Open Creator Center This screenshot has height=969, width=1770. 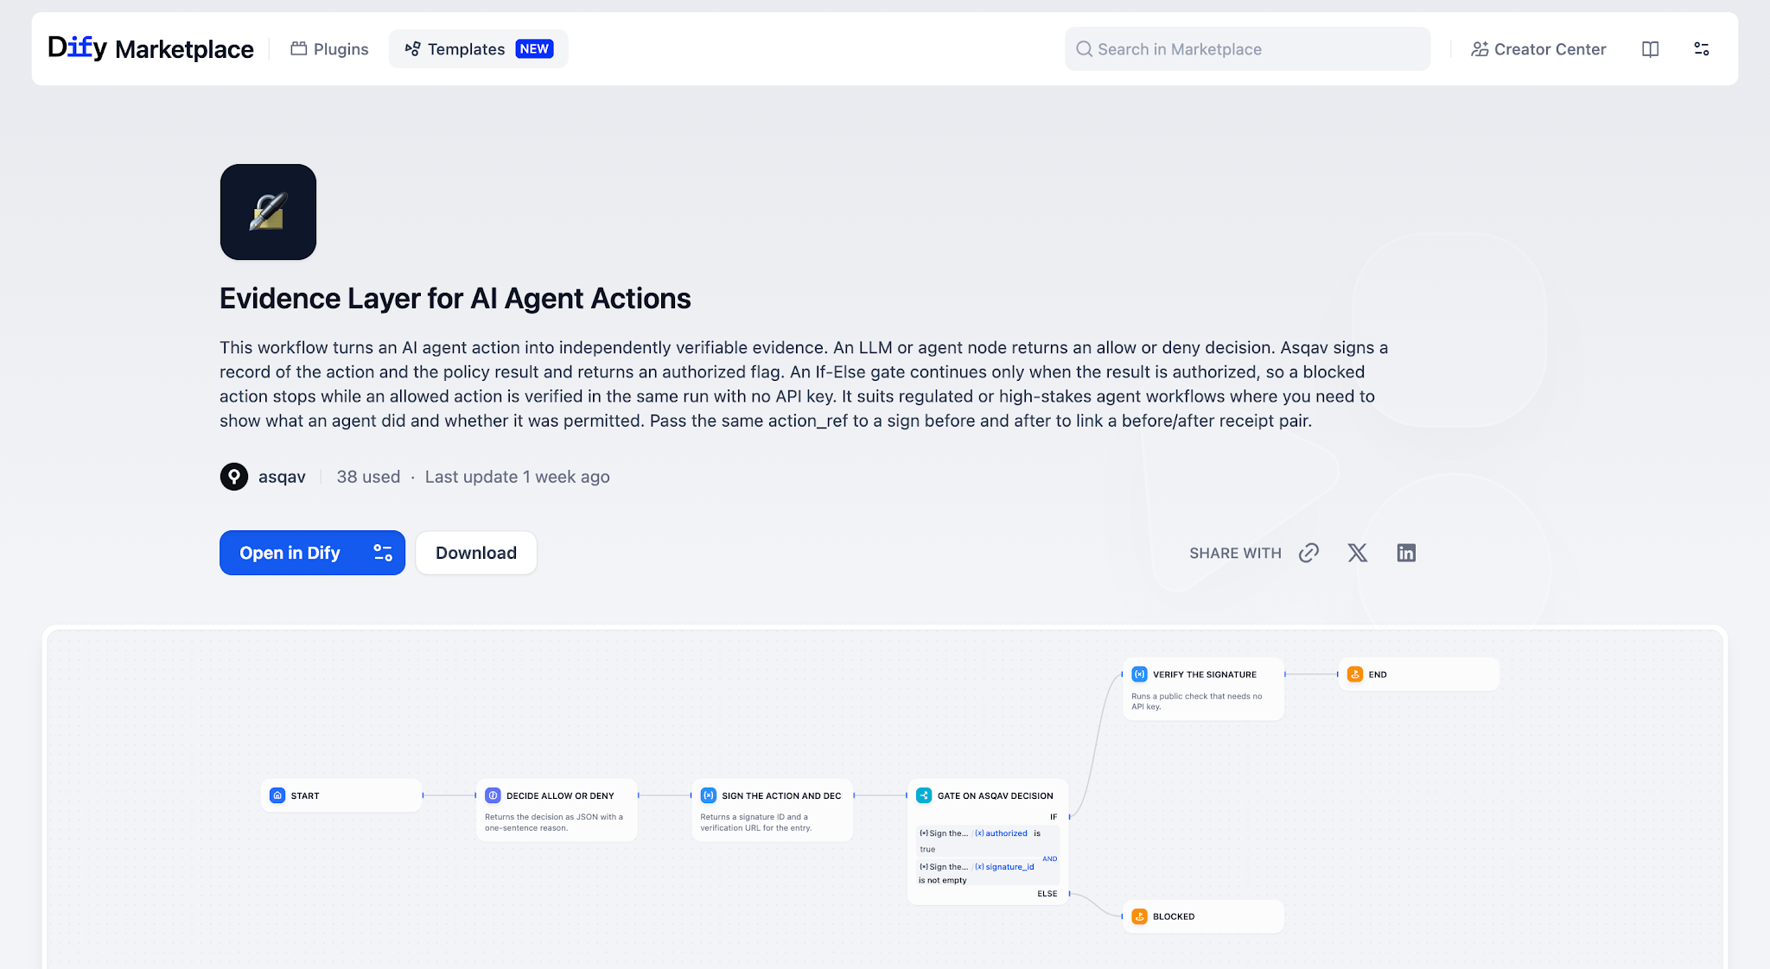click(x=1538, y=49)
